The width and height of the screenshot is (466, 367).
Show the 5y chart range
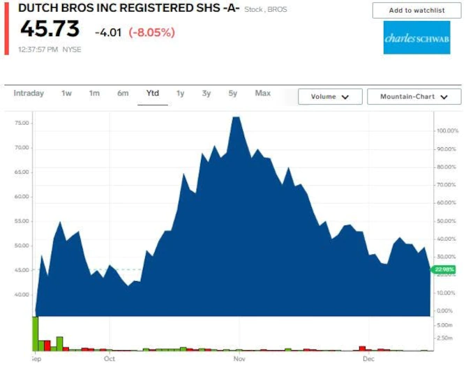[x=233, y=93]
